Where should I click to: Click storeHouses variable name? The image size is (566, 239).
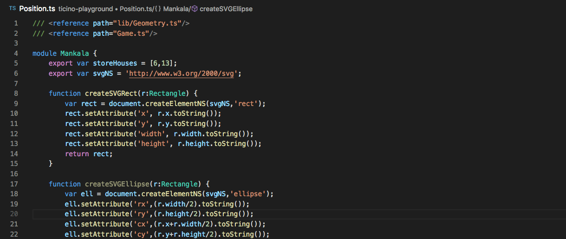[115, 63]
